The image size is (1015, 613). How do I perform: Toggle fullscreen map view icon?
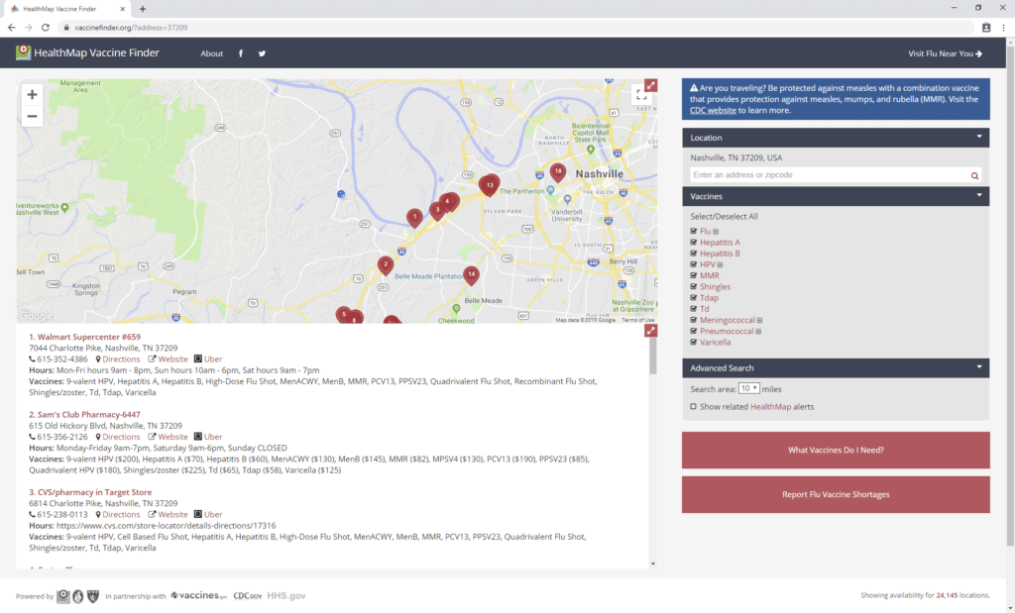click(x=641, y=95)
